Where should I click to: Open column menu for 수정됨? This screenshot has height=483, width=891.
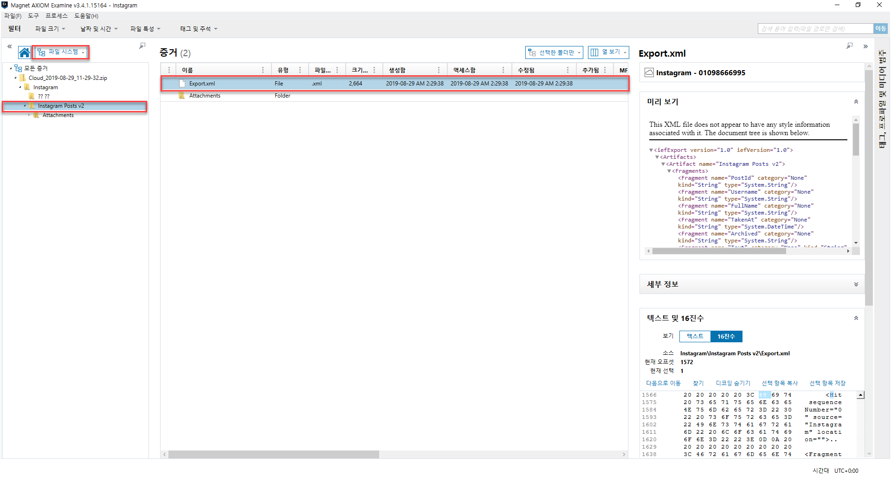tap(568, 70)
